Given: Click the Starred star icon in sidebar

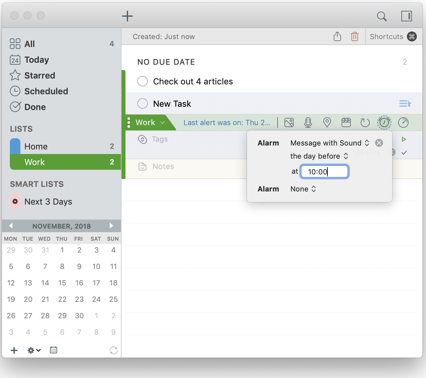Looking at the screenshot, I should point(15,75).
